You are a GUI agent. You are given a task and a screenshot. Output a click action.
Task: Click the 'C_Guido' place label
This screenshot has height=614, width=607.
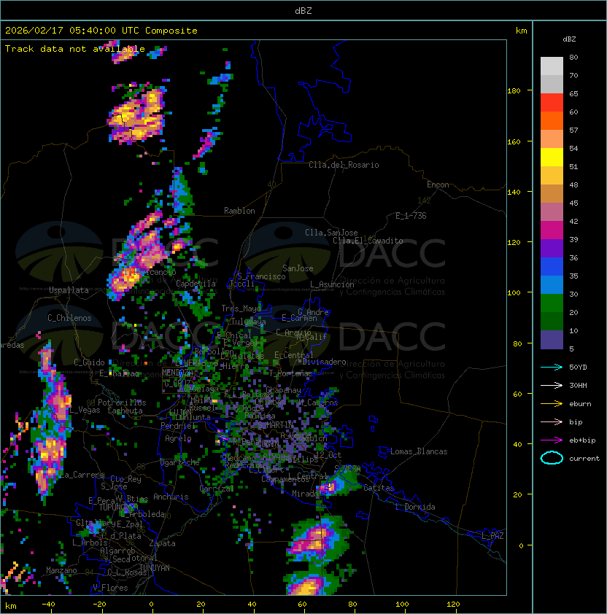point(89,362)
